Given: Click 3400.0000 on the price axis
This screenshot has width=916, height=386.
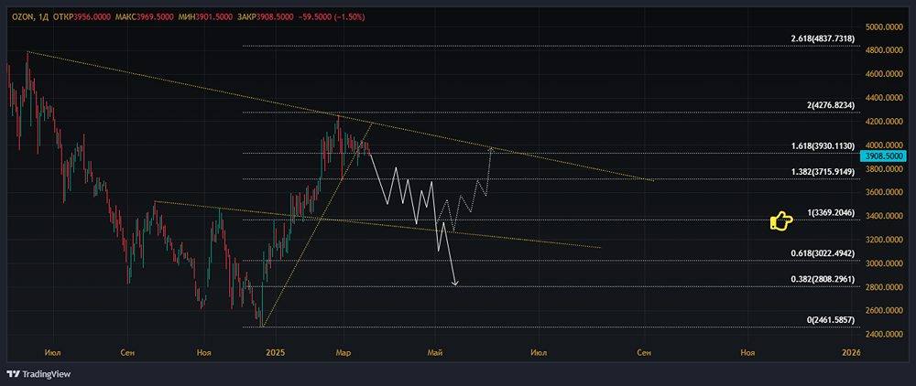Looking at the screenshot, I should point(886,216).
